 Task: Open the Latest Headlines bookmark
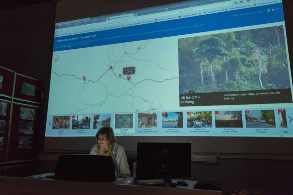[84, 32]
